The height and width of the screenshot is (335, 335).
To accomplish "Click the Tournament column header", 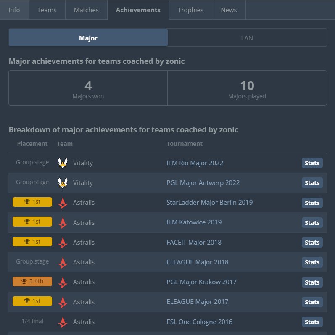I will point(185,144).
